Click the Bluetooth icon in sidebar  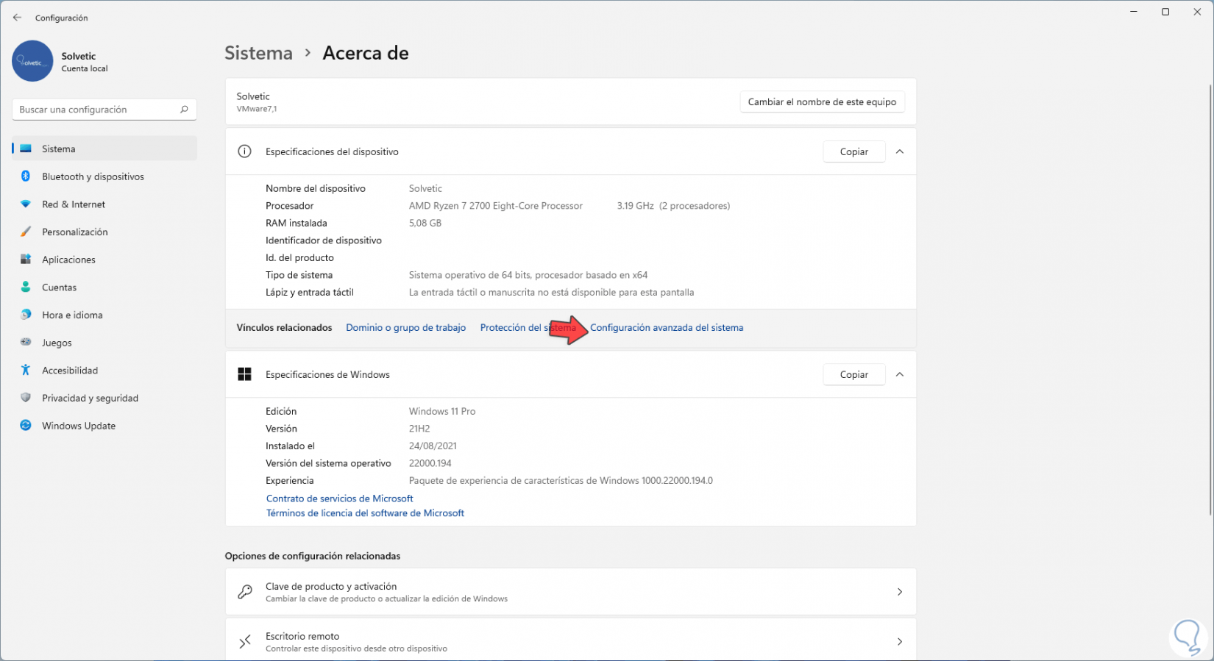pyautogui.click(x=26, y=176)
